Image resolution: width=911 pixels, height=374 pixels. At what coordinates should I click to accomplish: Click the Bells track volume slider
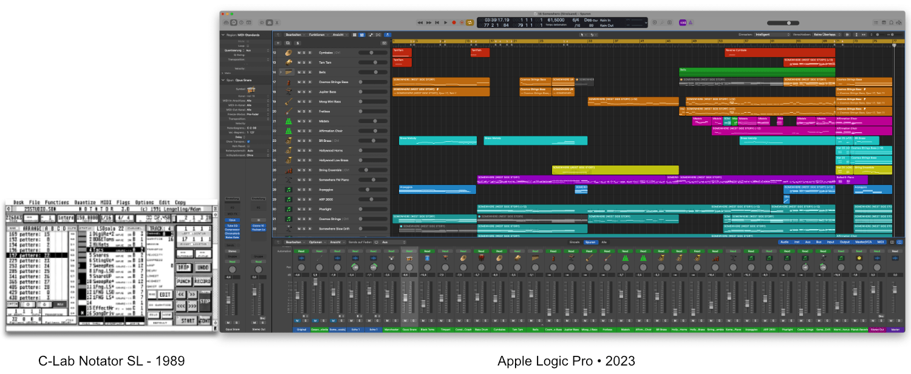click(x=373, y=72)
